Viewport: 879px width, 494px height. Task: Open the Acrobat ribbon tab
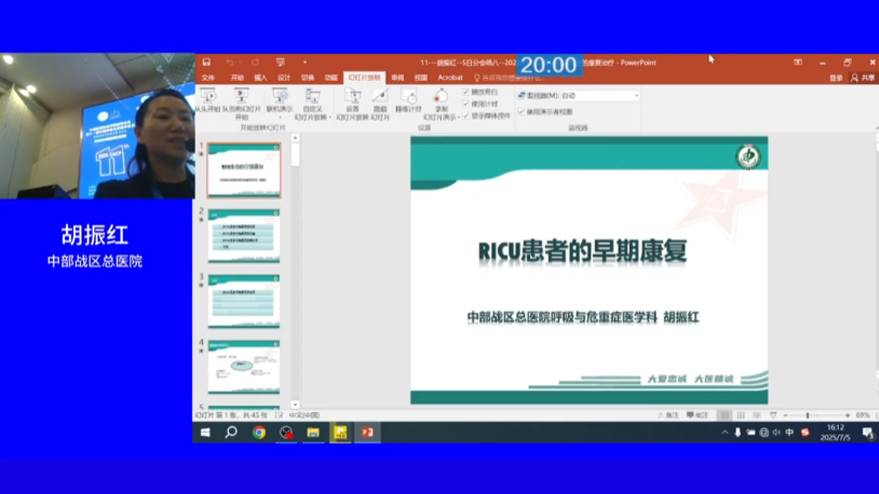coord(450,78)
